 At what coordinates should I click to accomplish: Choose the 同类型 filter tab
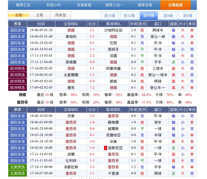pyautogui.click(x=61, y=15)
